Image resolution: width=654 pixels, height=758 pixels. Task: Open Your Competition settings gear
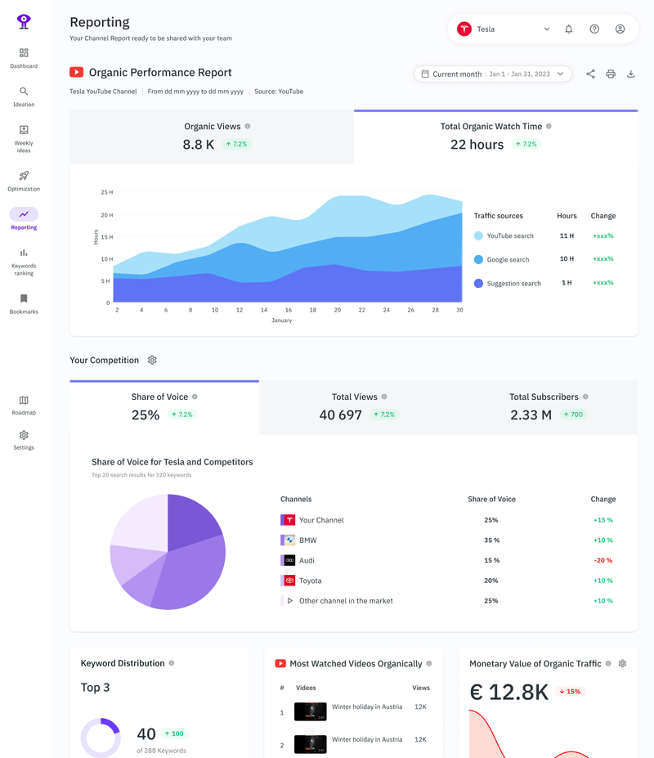pyautogui.click(x=152, y=360)
